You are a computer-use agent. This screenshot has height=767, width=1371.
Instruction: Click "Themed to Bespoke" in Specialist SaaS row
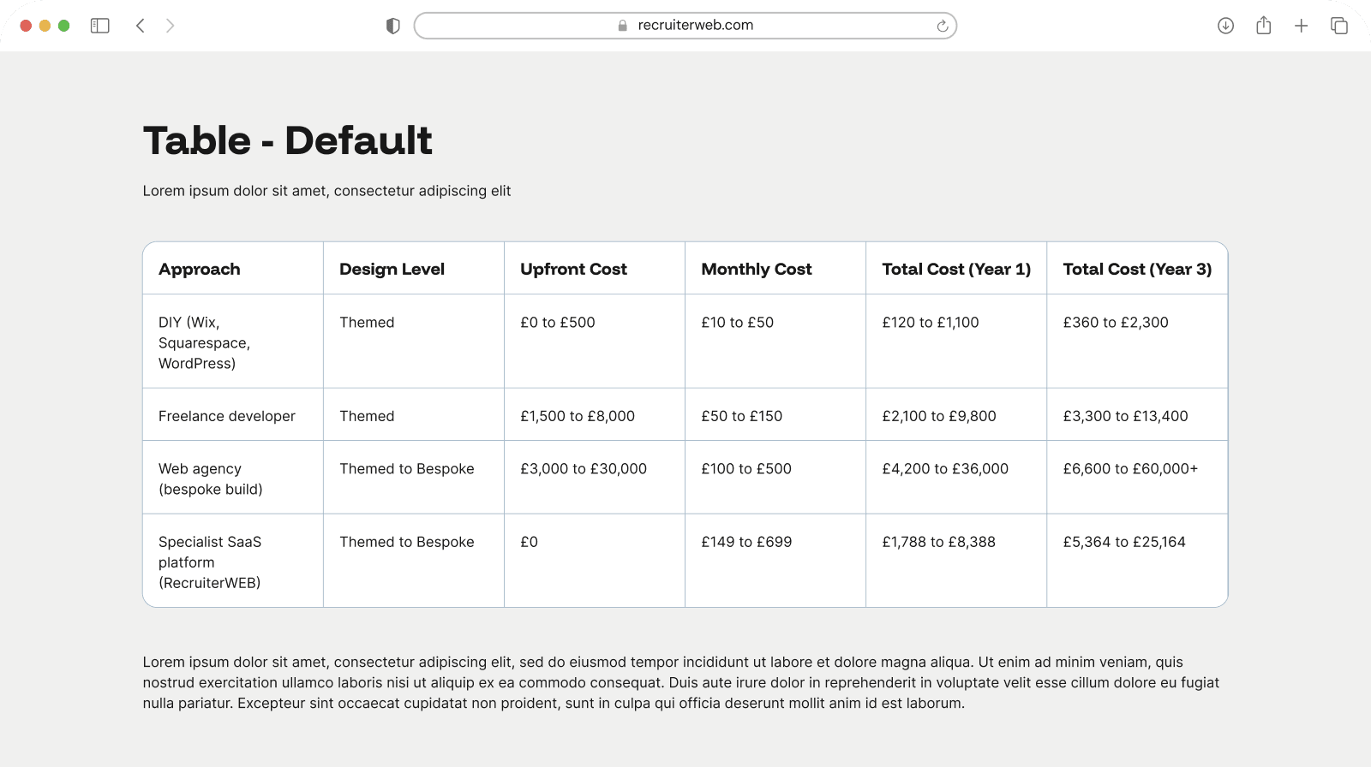407,542
